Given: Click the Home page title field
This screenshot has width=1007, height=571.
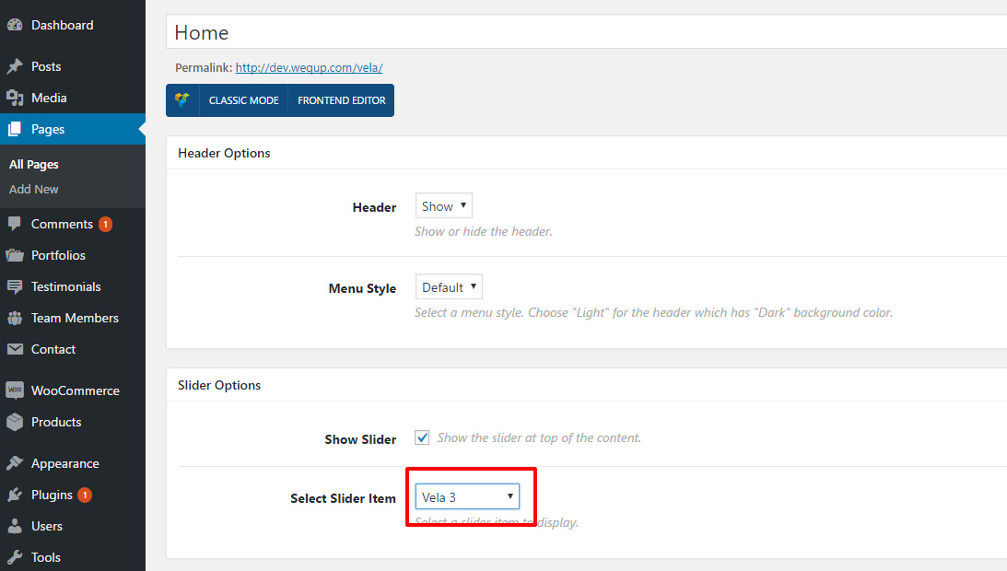Looking at the screenshot, I should point(586,33).
